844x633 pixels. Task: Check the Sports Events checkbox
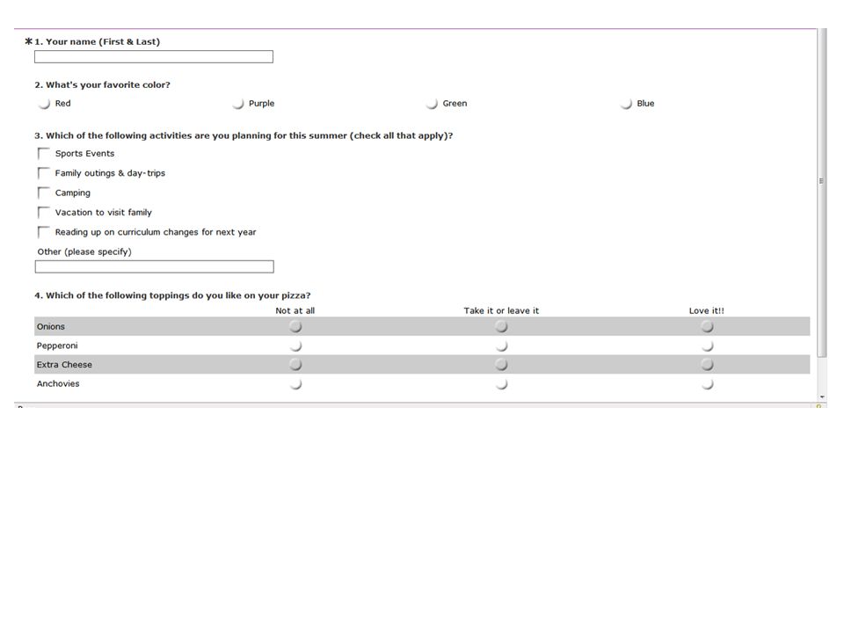44,153
